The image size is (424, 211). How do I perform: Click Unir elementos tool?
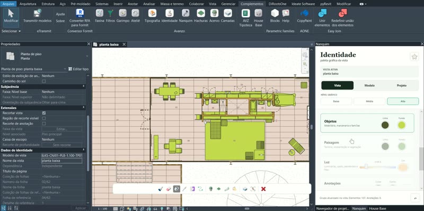(322, 18)
